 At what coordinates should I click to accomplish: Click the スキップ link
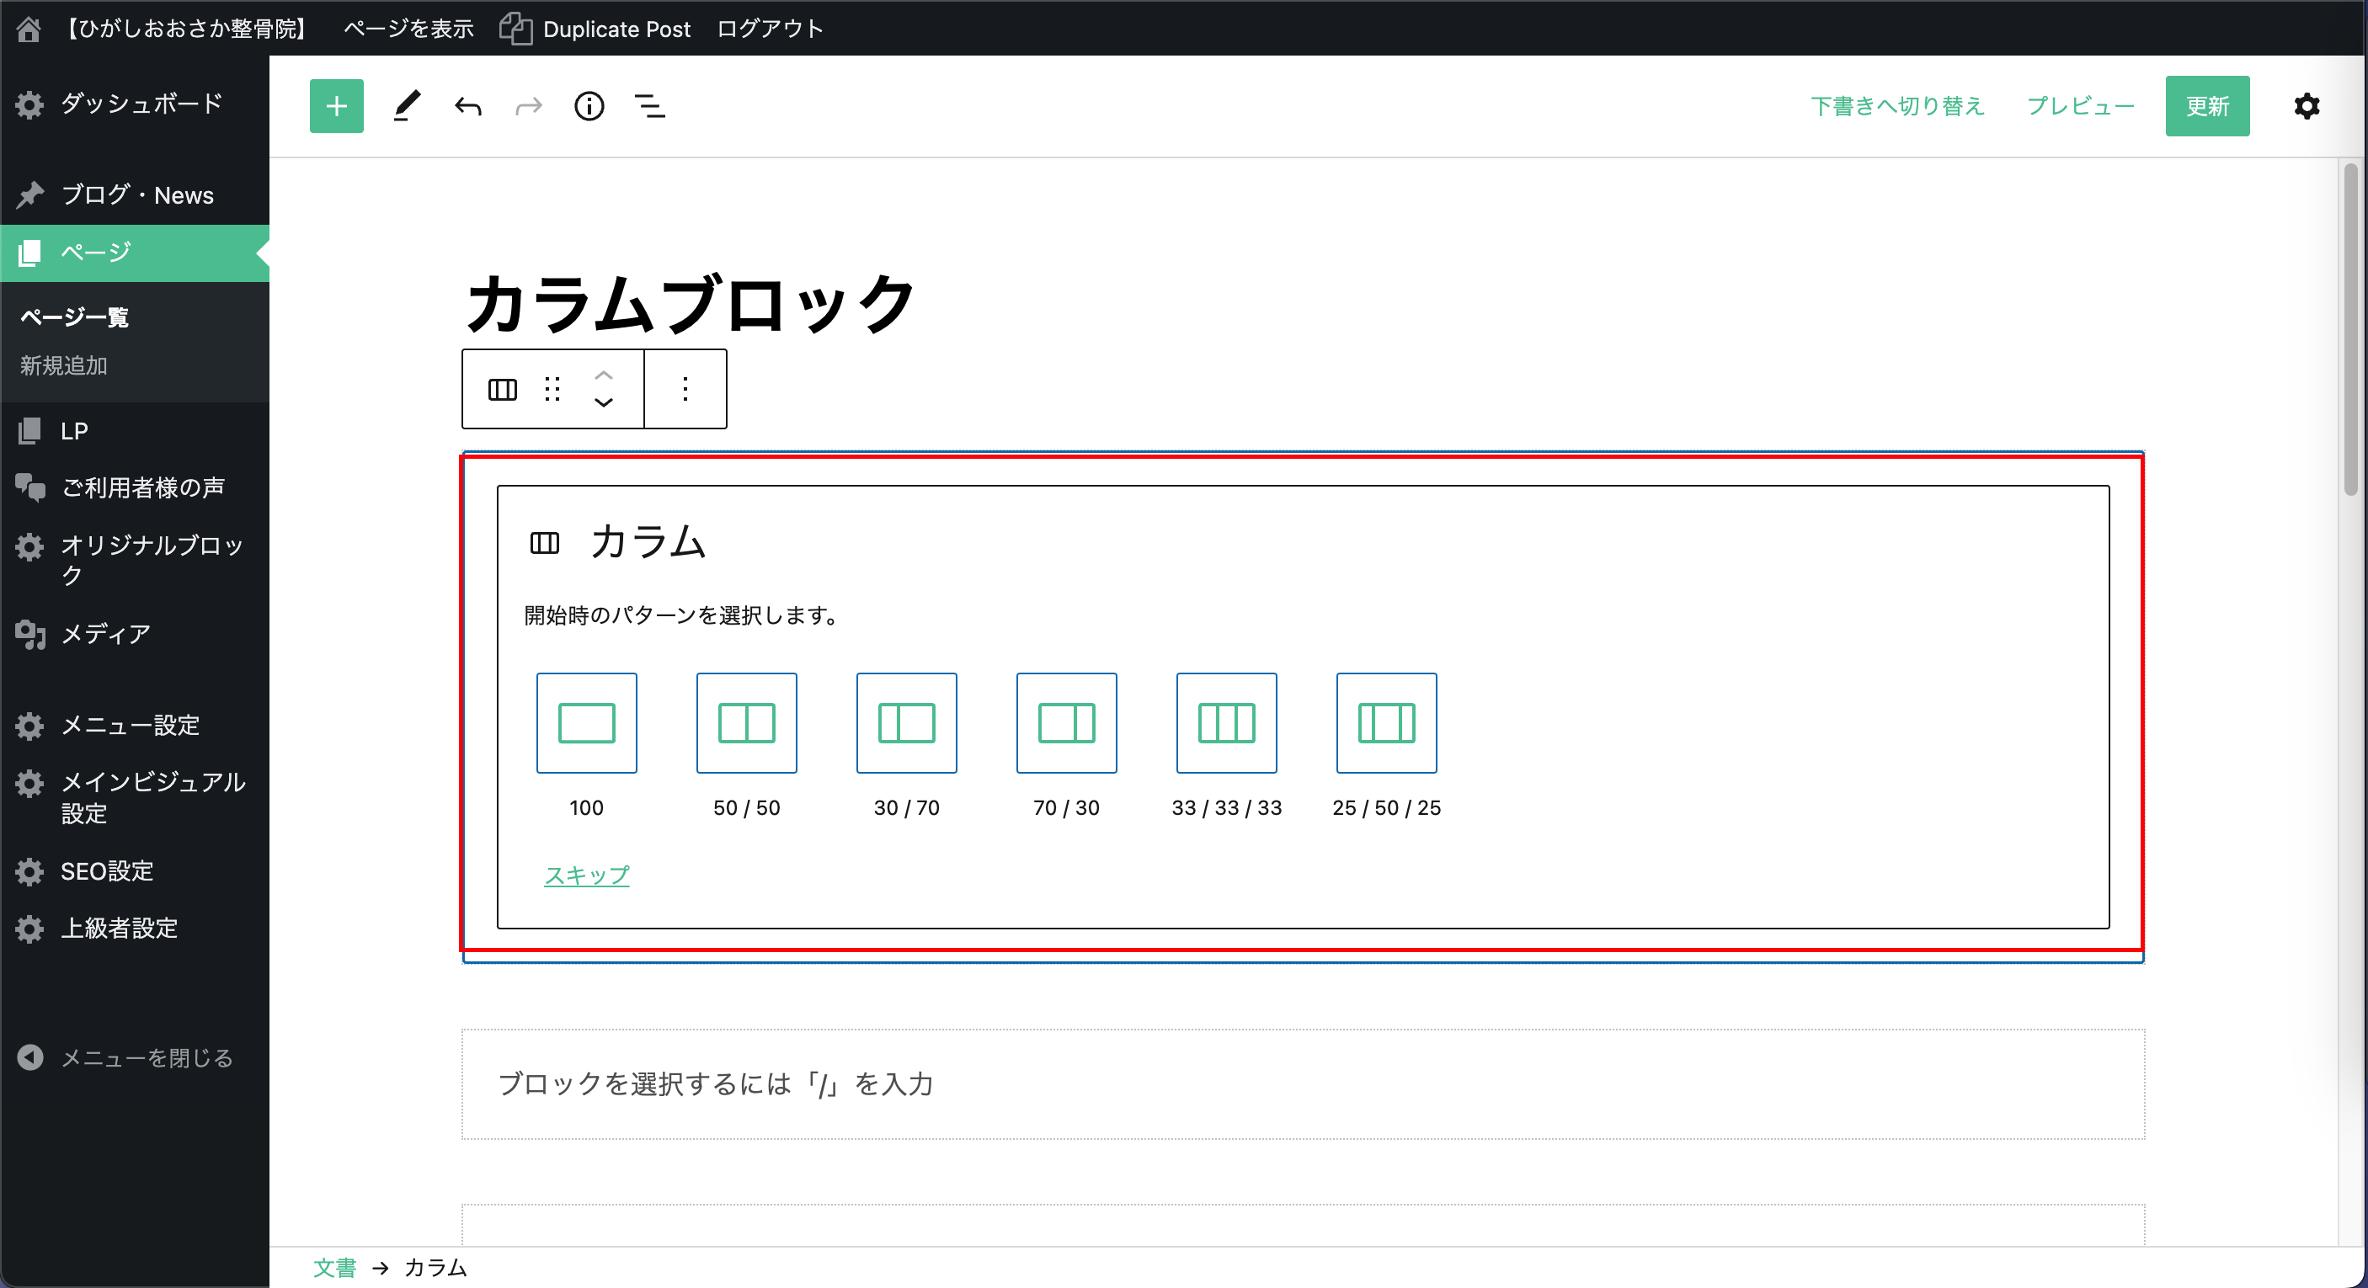coord(586,875)
